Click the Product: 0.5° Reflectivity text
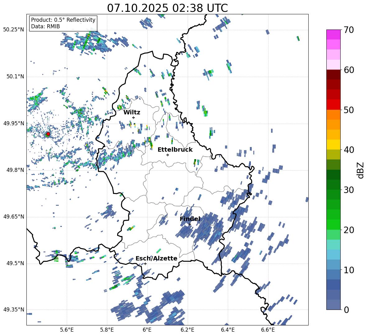 point(63,20)
